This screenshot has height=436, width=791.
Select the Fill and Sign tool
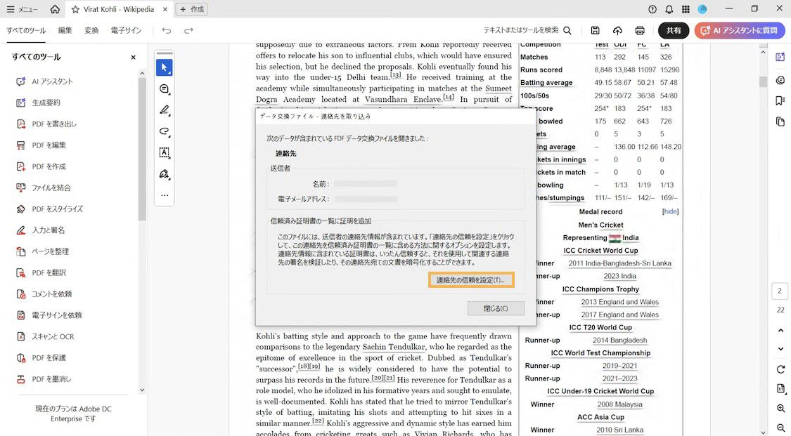164,174
